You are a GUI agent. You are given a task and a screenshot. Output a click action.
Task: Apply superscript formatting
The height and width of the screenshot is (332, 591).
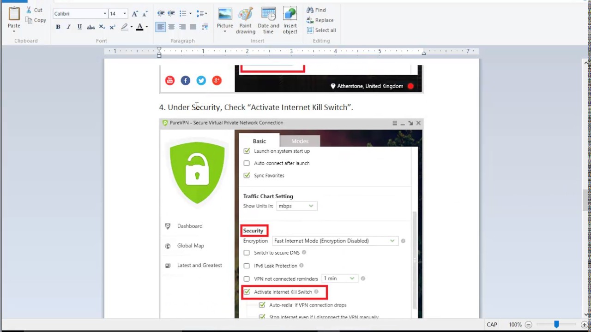point(112,27)
